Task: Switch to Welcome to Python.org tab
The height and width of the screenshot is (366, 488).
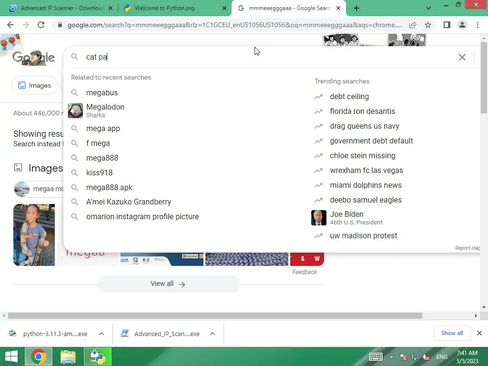Action: [x=175, y=8]
